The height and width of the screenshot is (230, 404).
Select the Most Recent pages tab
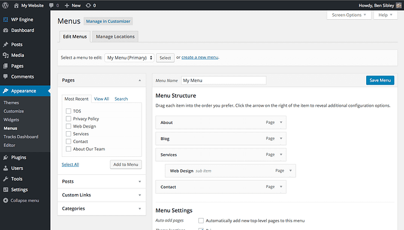coord(76,99)
